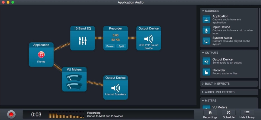Select the System Audio monitor icon

click(x=206, y=41)
